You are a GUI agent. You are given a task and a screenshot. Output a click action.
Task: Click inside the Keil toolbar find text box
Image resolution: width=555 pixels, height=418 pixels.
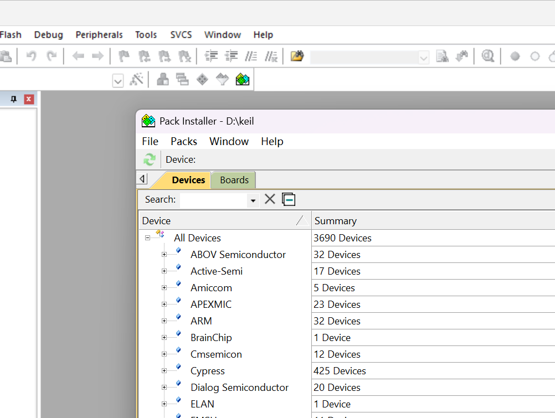coord(364,57)
